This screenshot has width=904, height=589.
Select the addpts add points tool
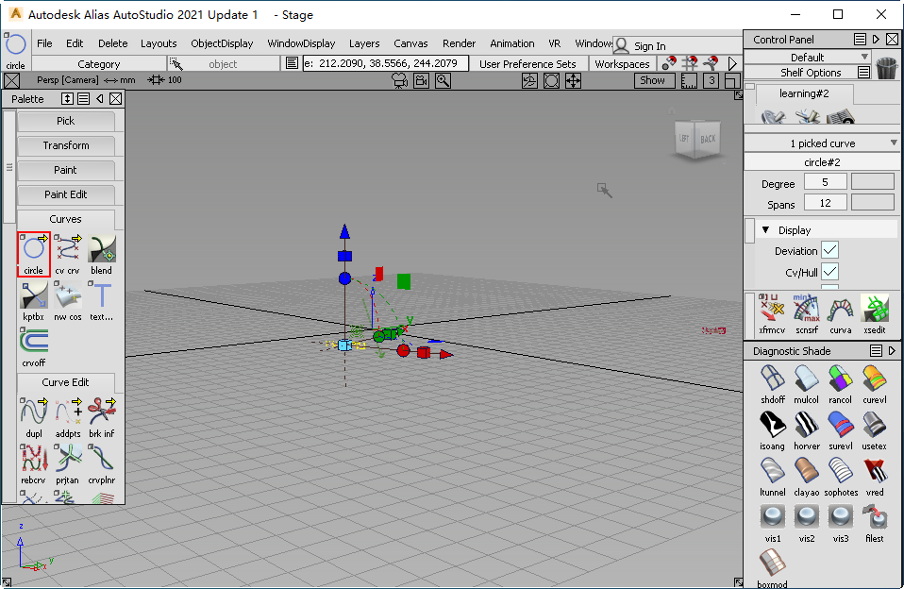67,417
